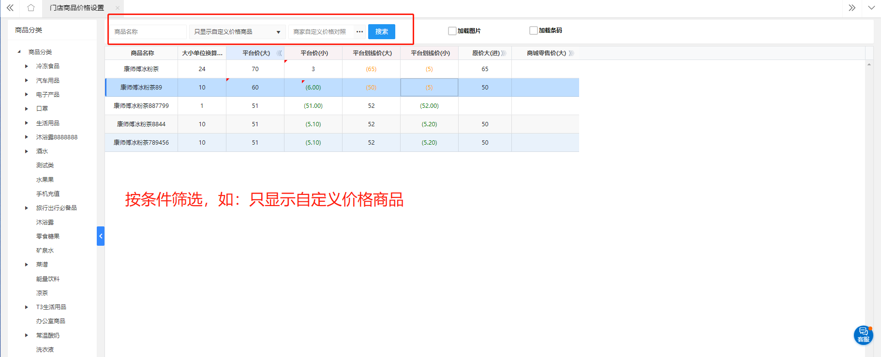Sort by the 商品名称 column header
This screenshot has height=357, width=881.
pos(142,53)
